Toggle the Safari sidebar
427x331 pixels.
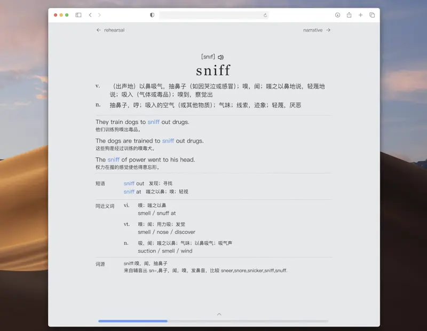[x=78, y=15]
